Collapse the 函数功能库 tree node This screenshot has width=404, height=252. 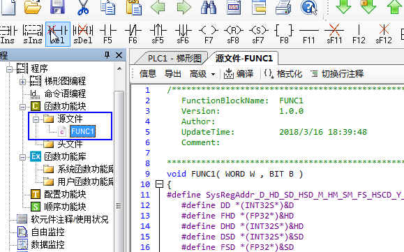pos(22,157)
